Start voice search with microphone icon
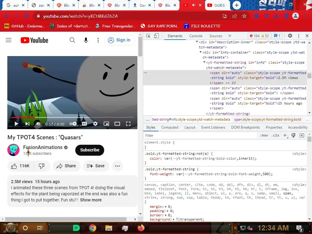The width and height of the screenshot is (312, 234). tap(86, 40)
